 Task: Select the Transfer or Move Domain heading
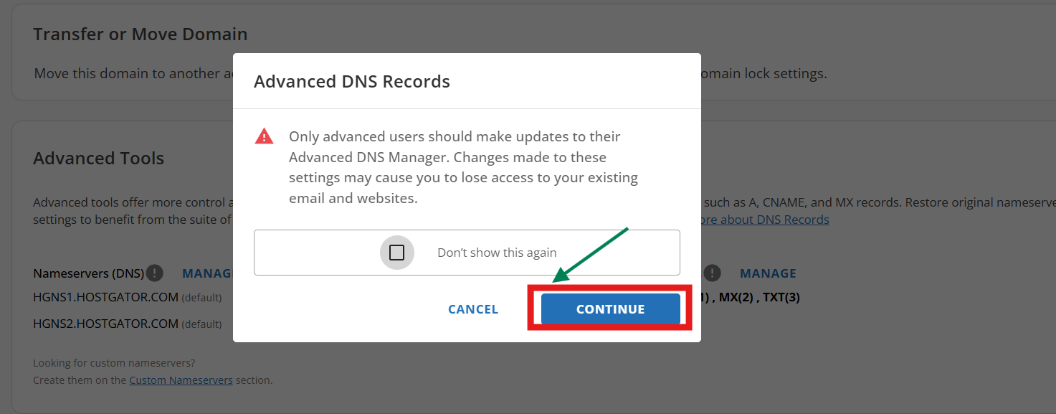click(x=141, y=34)
